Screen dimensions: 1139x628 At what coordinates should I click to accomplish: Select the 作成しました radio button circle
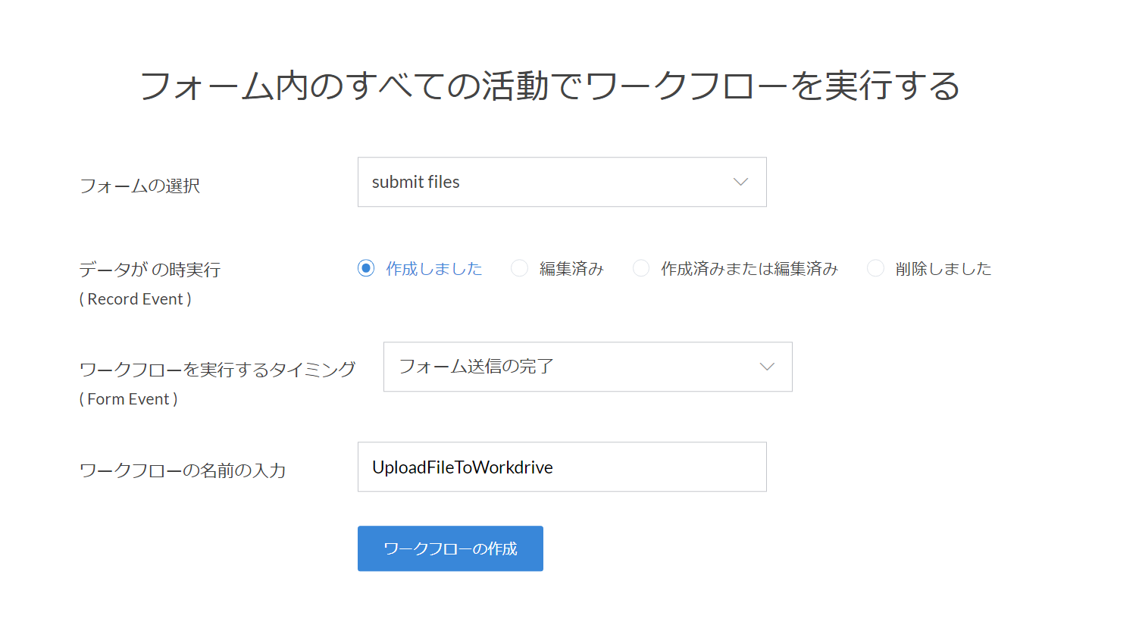366,268
